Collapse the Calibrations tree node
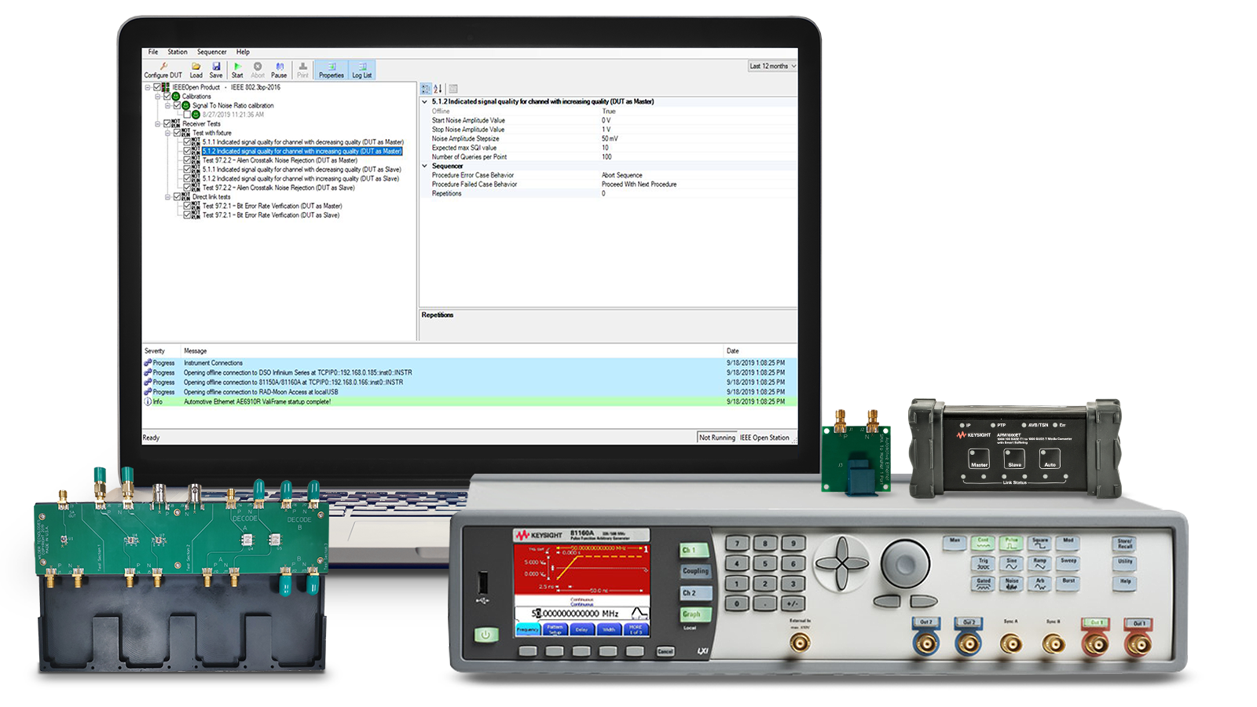This screenshot has width=1257, height=707. (x=157, y=97)
